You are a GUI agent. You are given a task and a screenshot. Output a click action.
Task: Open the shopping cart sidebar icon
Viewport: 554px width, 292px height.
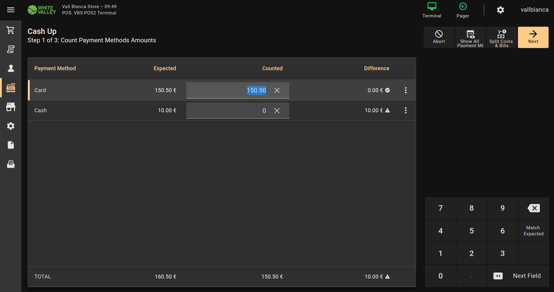[11, 30]
